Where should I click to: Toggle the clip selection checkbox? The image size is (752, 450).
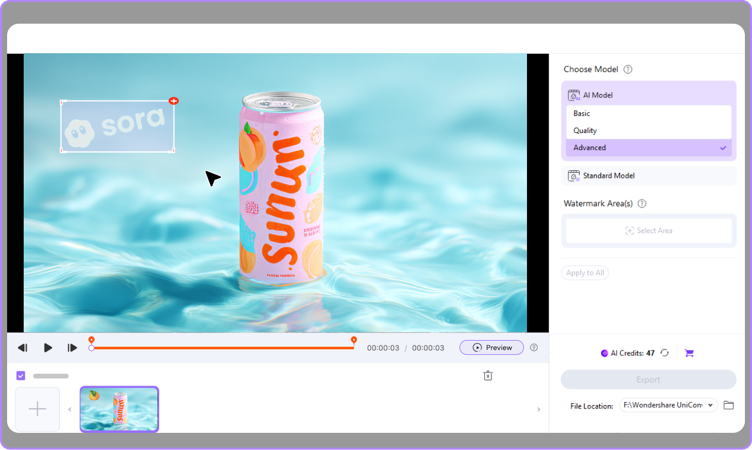[x=21, y=375]
